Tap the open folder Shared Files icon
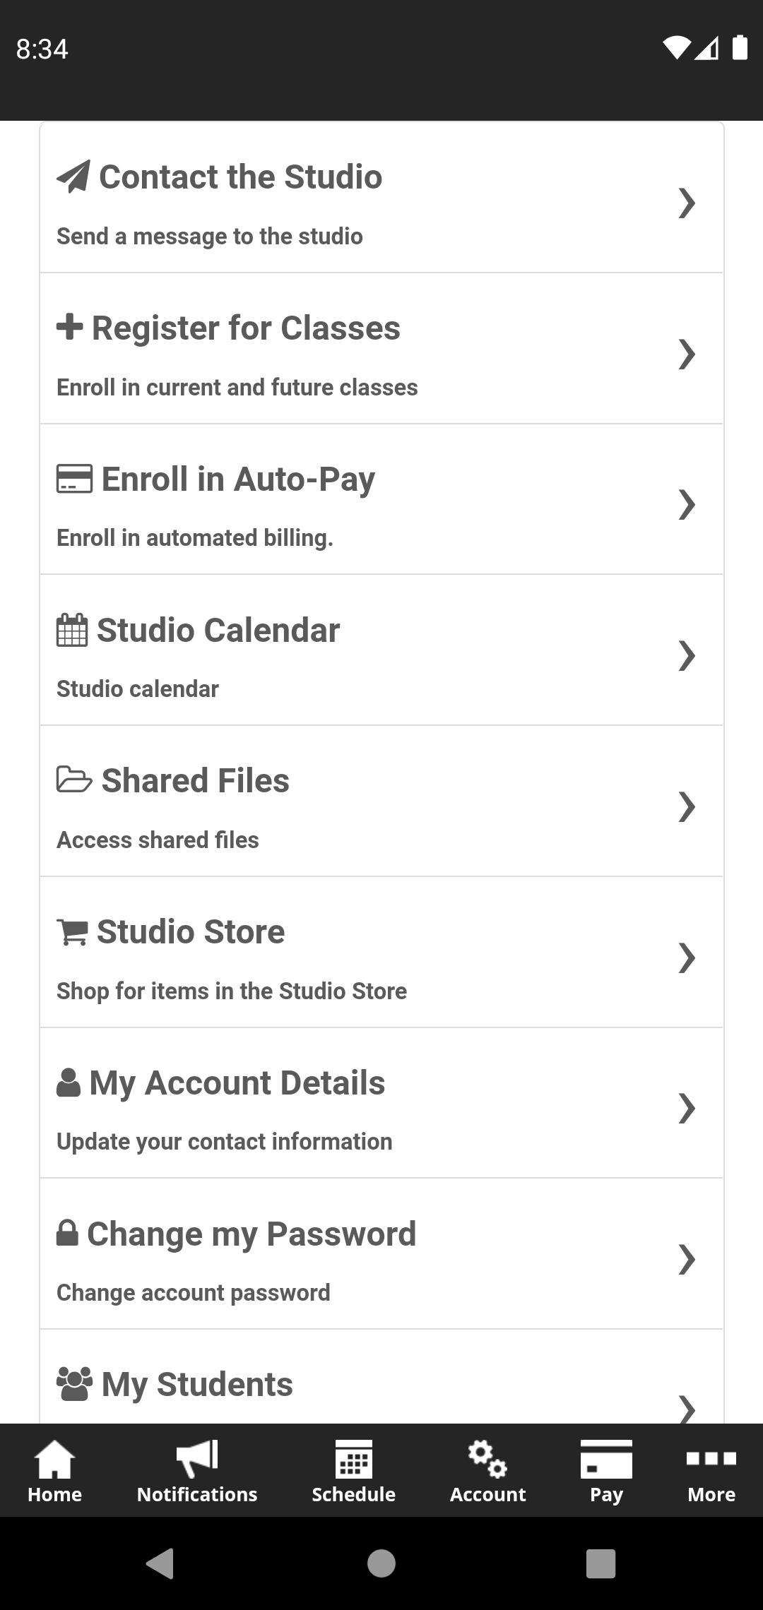Image resolution: width=763 pixels, height=1610 pixels. 74,780
